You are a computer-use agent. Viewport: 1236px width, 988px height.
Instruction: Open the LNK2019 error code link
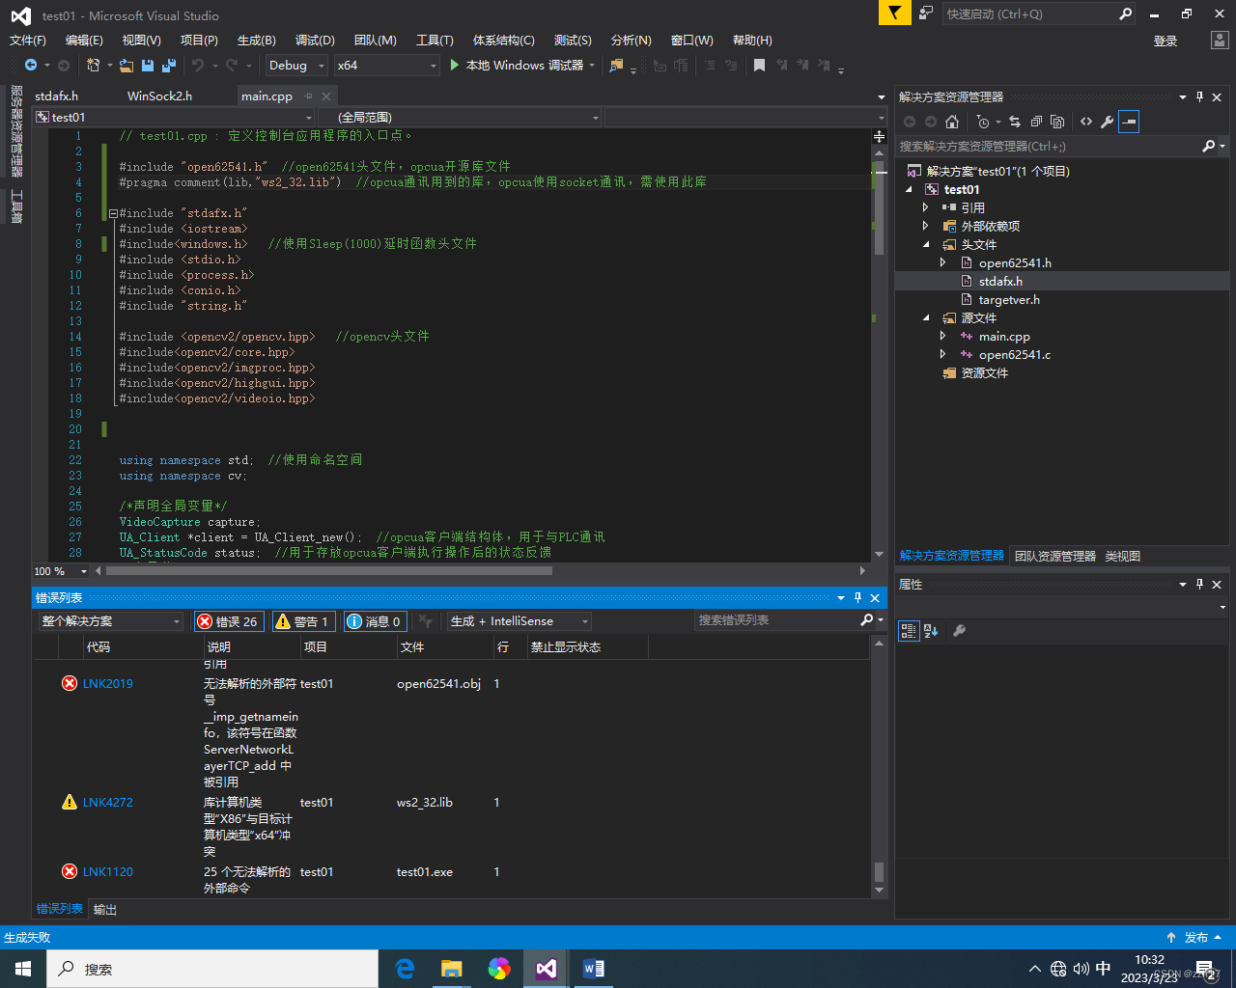108,683
